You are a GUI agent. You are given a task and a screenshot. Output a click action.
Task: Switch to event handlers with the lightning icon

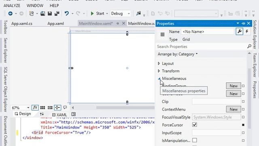(x=247, y=31)
